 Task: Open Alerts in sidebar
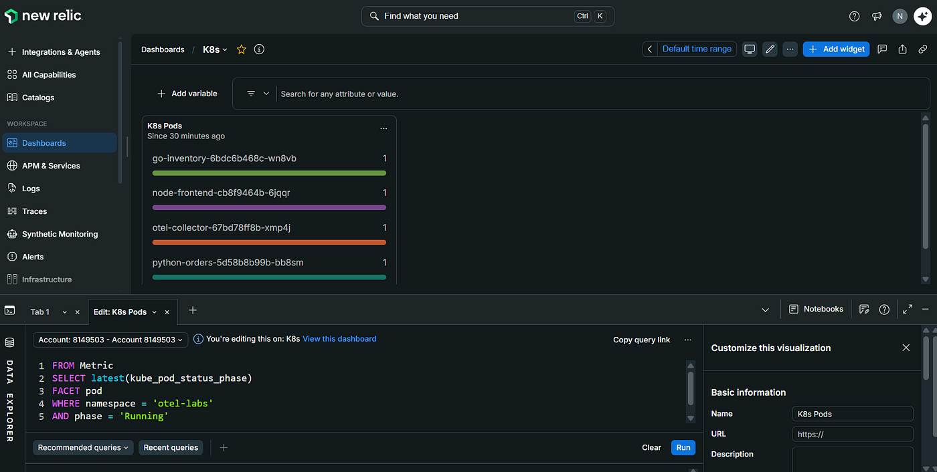[60, 257]
